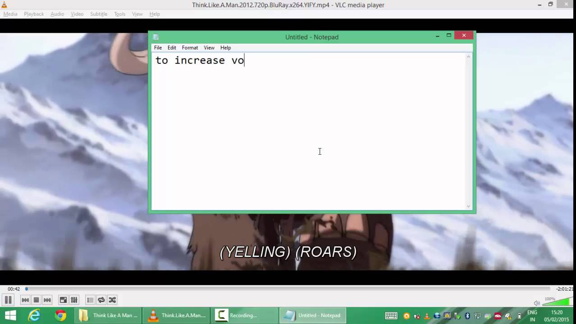Open VLC Tools menu
The width and height of the screenshot is (576, 324).
pyautogui.click(x=120, y=14)
